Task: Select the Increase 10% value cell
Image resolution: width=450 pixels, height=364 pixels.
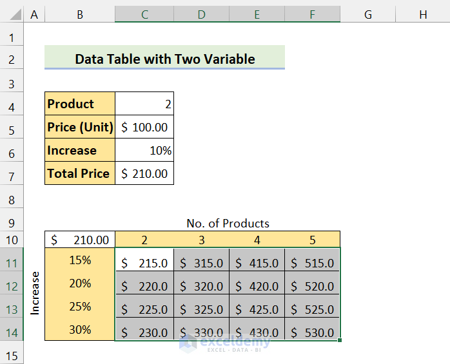Action: click(x=144, y=150)
